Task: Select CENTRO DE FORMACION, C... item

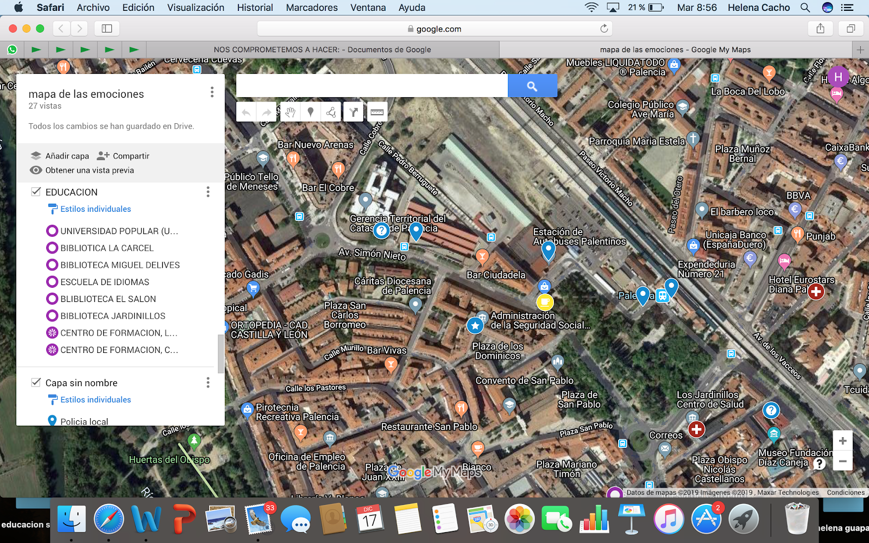Action: (x=119, y=350)
